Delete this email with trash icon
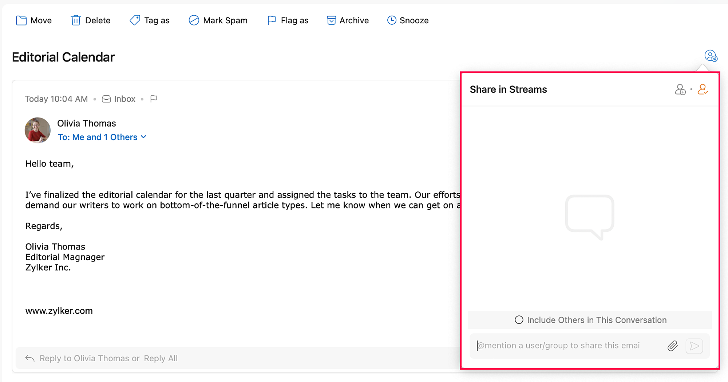This screenshot has height=382, width=728. 76,20
